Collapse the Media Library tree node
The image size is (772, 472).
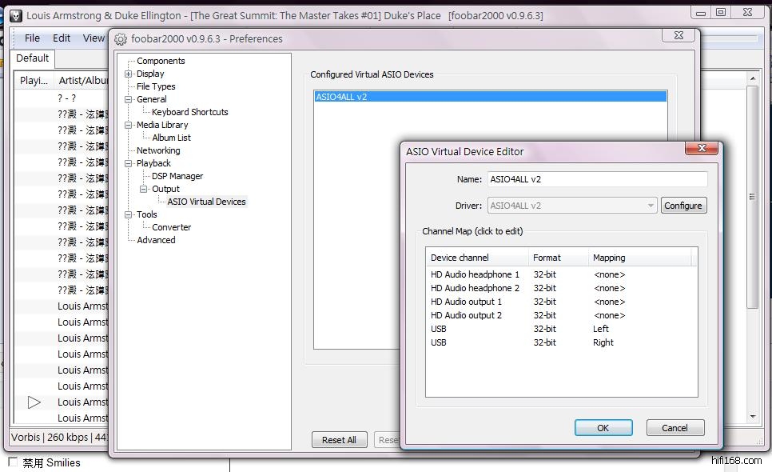click(x=128, y=125)
